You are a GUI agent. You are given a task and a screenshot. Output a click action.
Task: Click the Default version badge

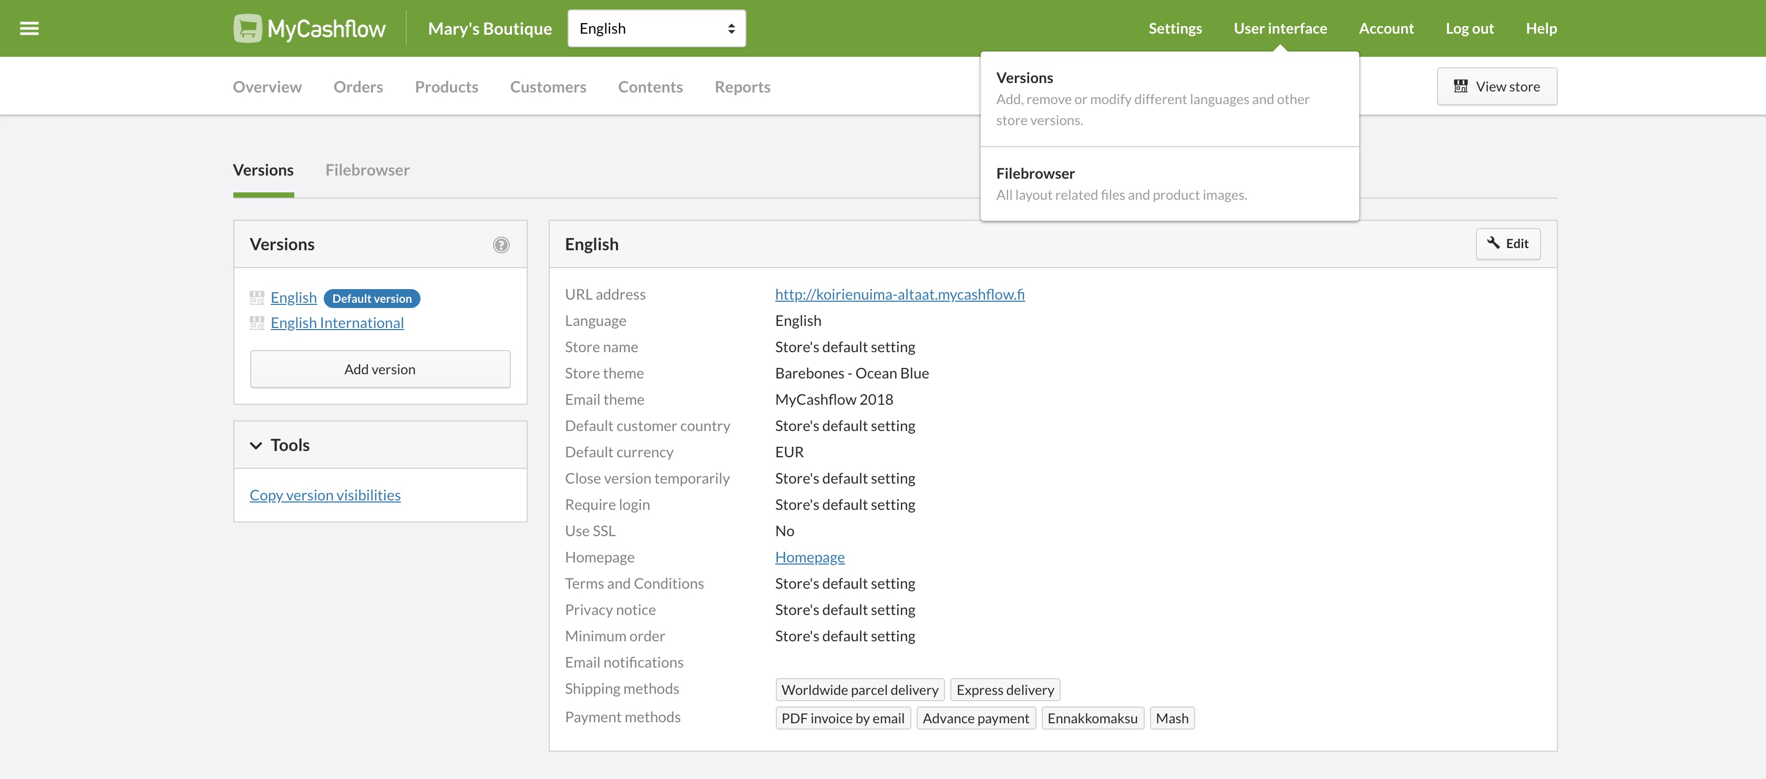click(x=372, y=298)
